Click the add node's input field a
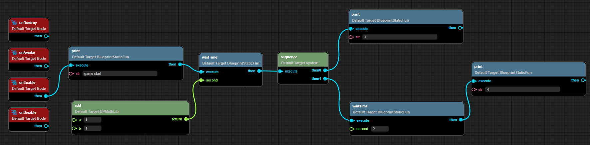This screenshot has height=145, width=590. coord(92,120)
